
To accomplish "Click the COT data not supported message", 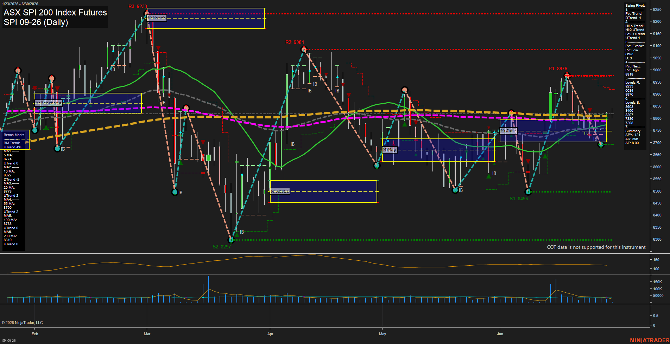I will tap(596, 247).
